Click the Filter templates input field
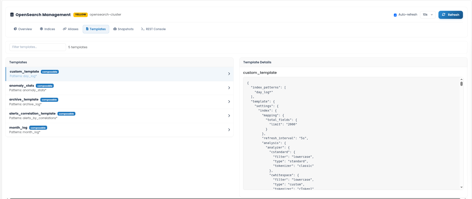 [38, 47]
